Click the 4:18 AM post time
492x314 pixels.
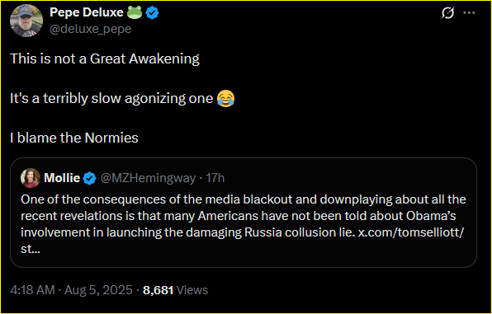[33, 290]
